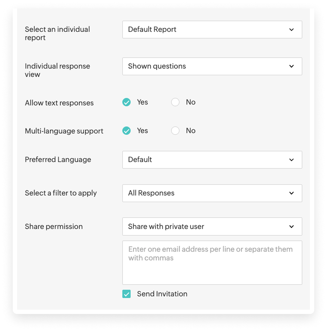Click the Send Invitation label
327x331 pixels.
[162, 294]
